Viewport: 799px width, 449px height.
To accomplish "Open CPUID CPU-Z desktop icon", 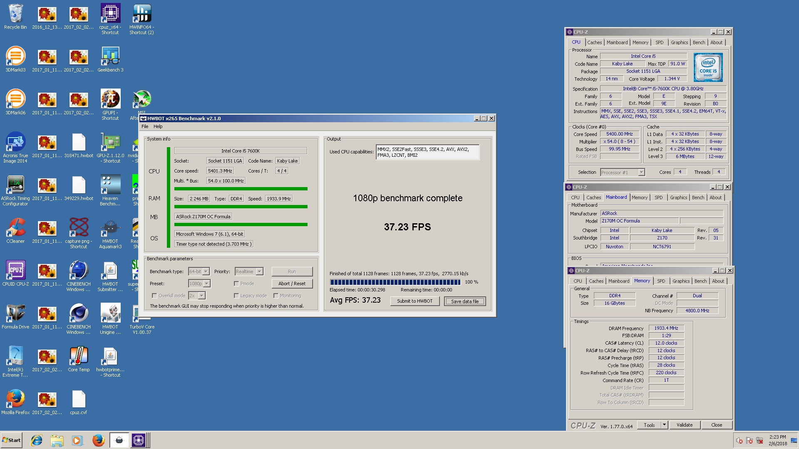I will (15, 273).
